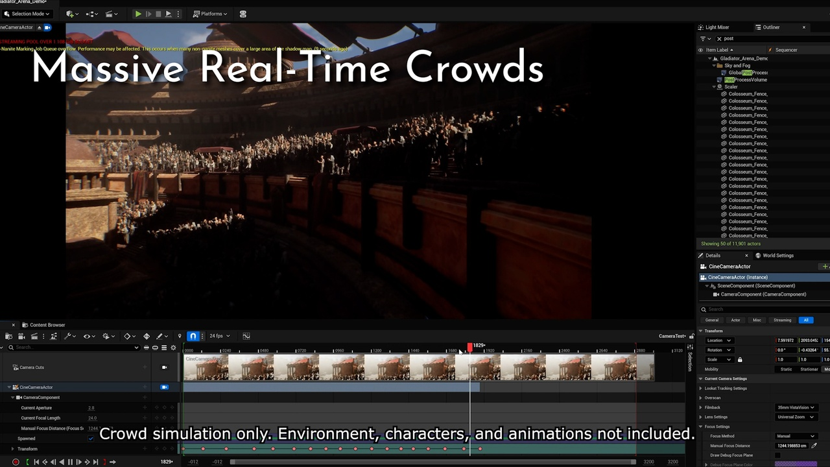
Task: Open the Filmback 35mm VistaVision dropdown
Action: pos(796,407)
